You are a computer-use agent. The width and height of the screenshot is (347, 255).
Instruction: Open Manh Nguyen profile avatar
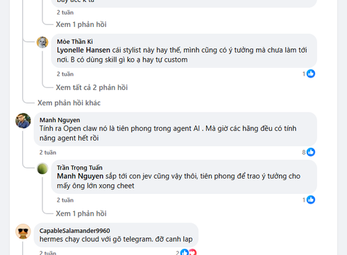23,121
